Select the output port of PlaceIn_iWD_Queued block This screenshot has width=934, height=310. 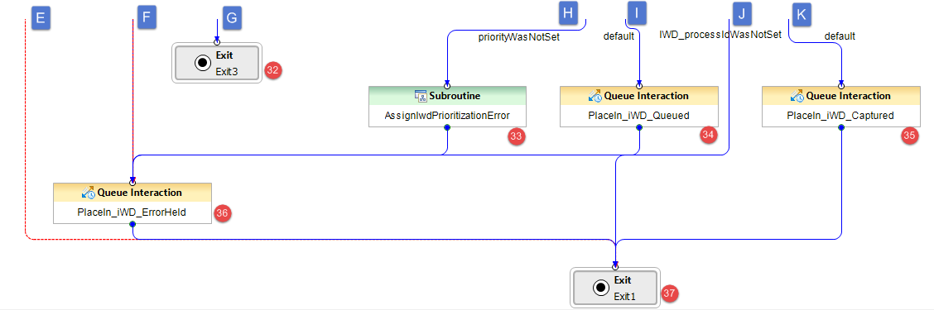coord(639,127)
